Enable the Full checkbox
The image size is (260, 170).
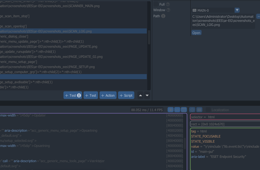[x=155, y=4]
